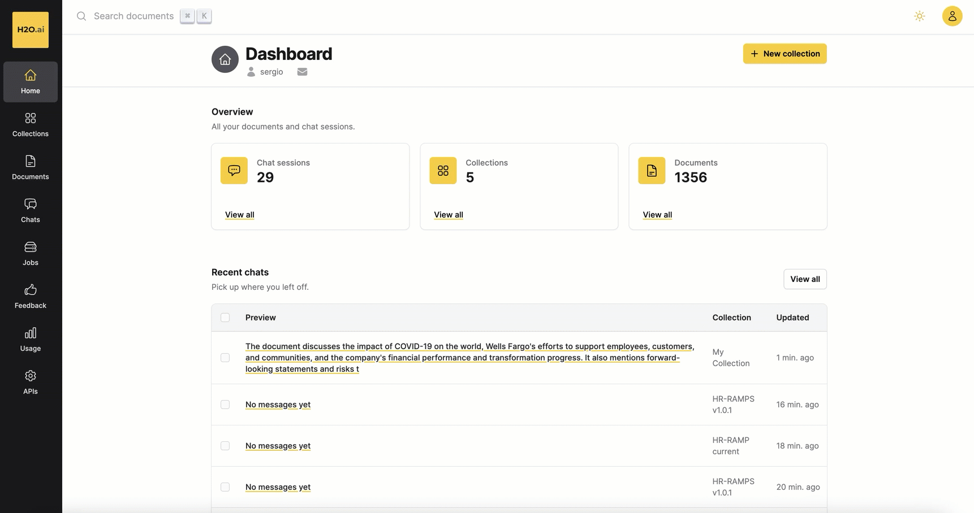
Task: Click the envelope icon next to sergio
Action: 302,72
